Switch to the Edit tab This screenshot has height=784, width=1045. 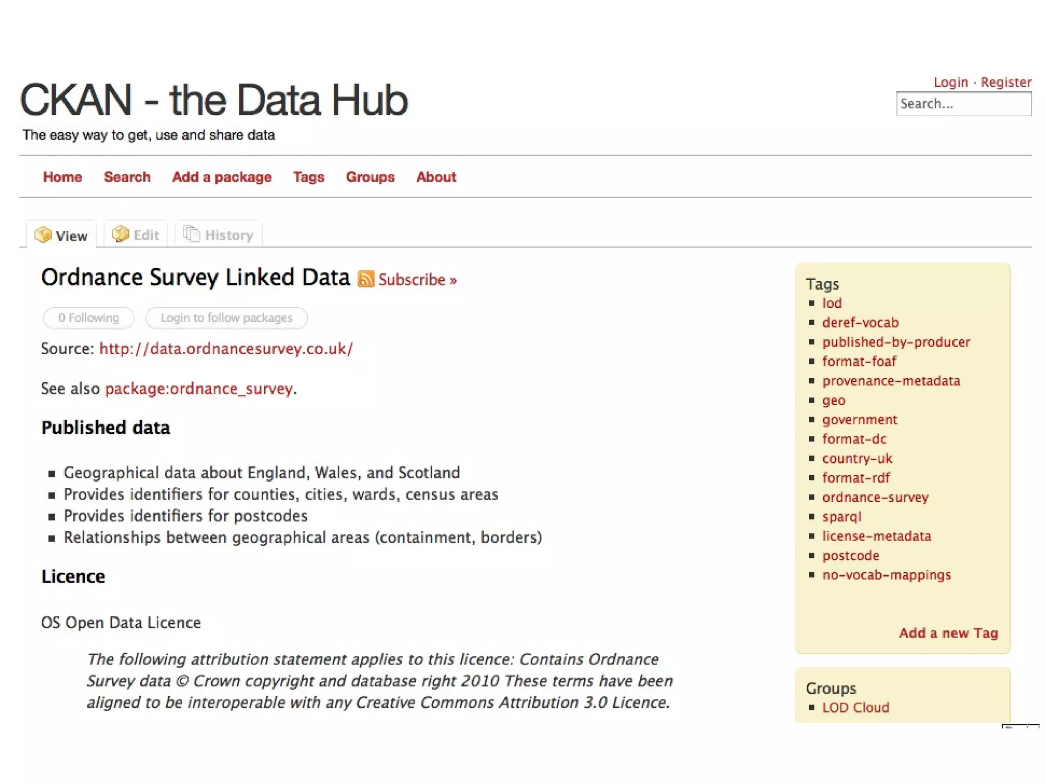136,235
